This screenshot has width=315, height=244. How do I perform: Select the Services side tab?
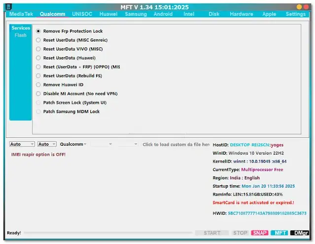[21, 28]
